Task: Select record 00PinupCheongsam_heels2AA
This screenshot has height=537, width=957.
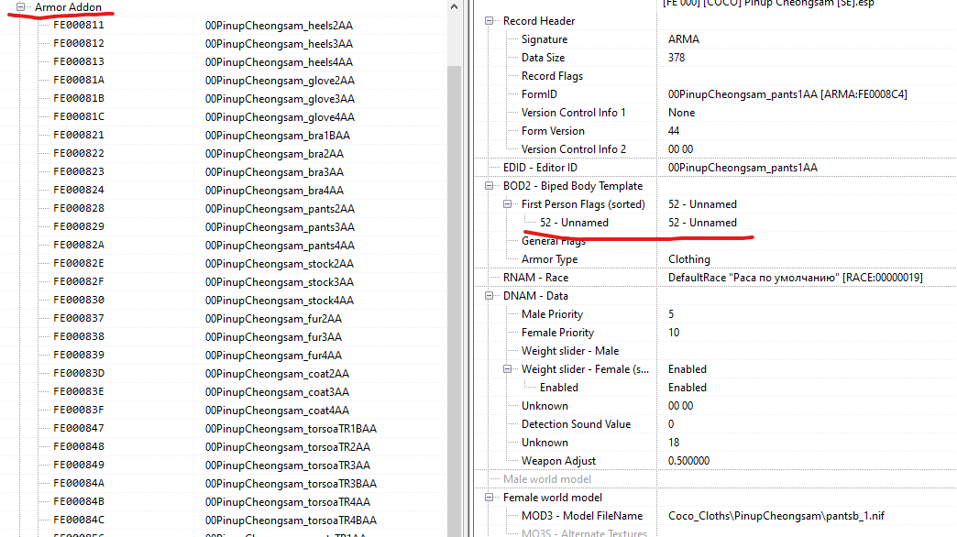Action: [x=279, y=26]
